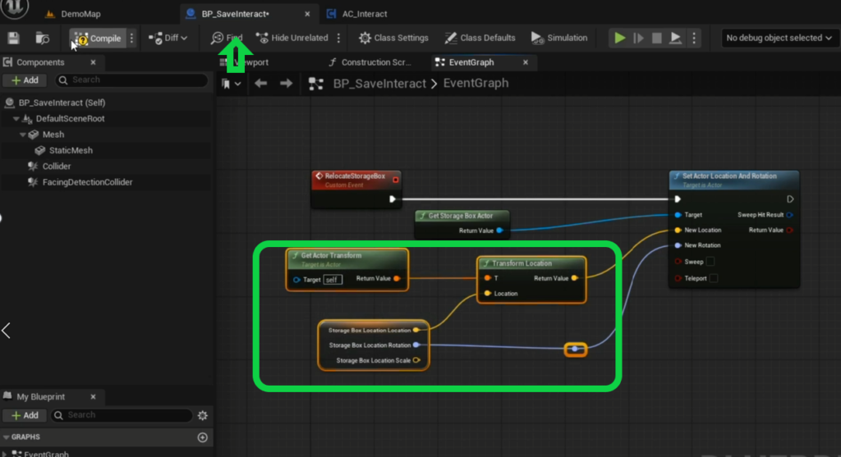Navigate back in graph history
The image size is (841, 457).
(x=260, y=84)
